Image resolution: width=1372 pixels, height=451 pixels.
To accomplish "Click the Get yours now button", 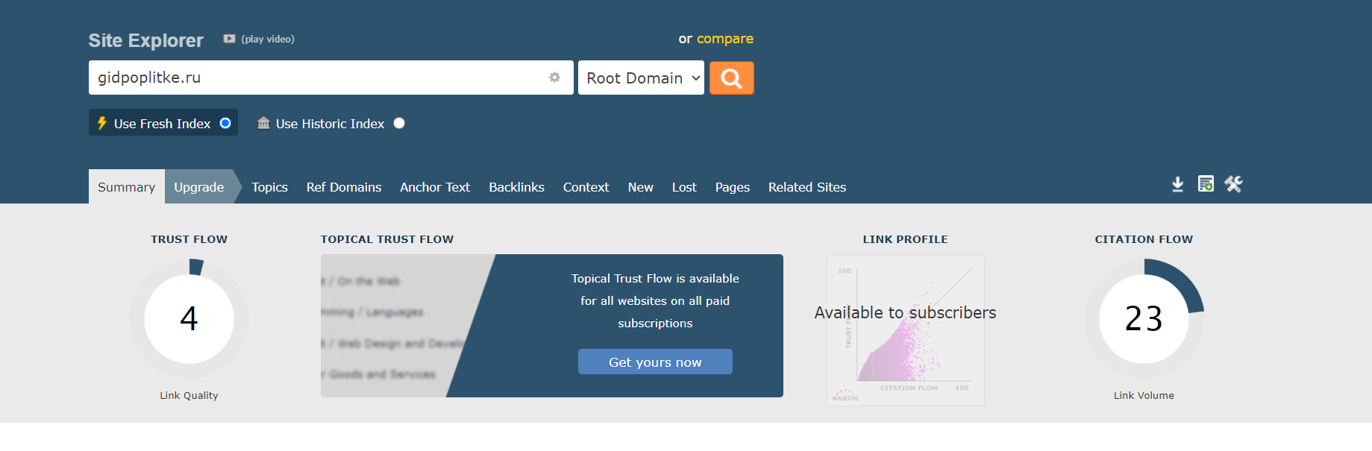I will click(x=655, y=362).
